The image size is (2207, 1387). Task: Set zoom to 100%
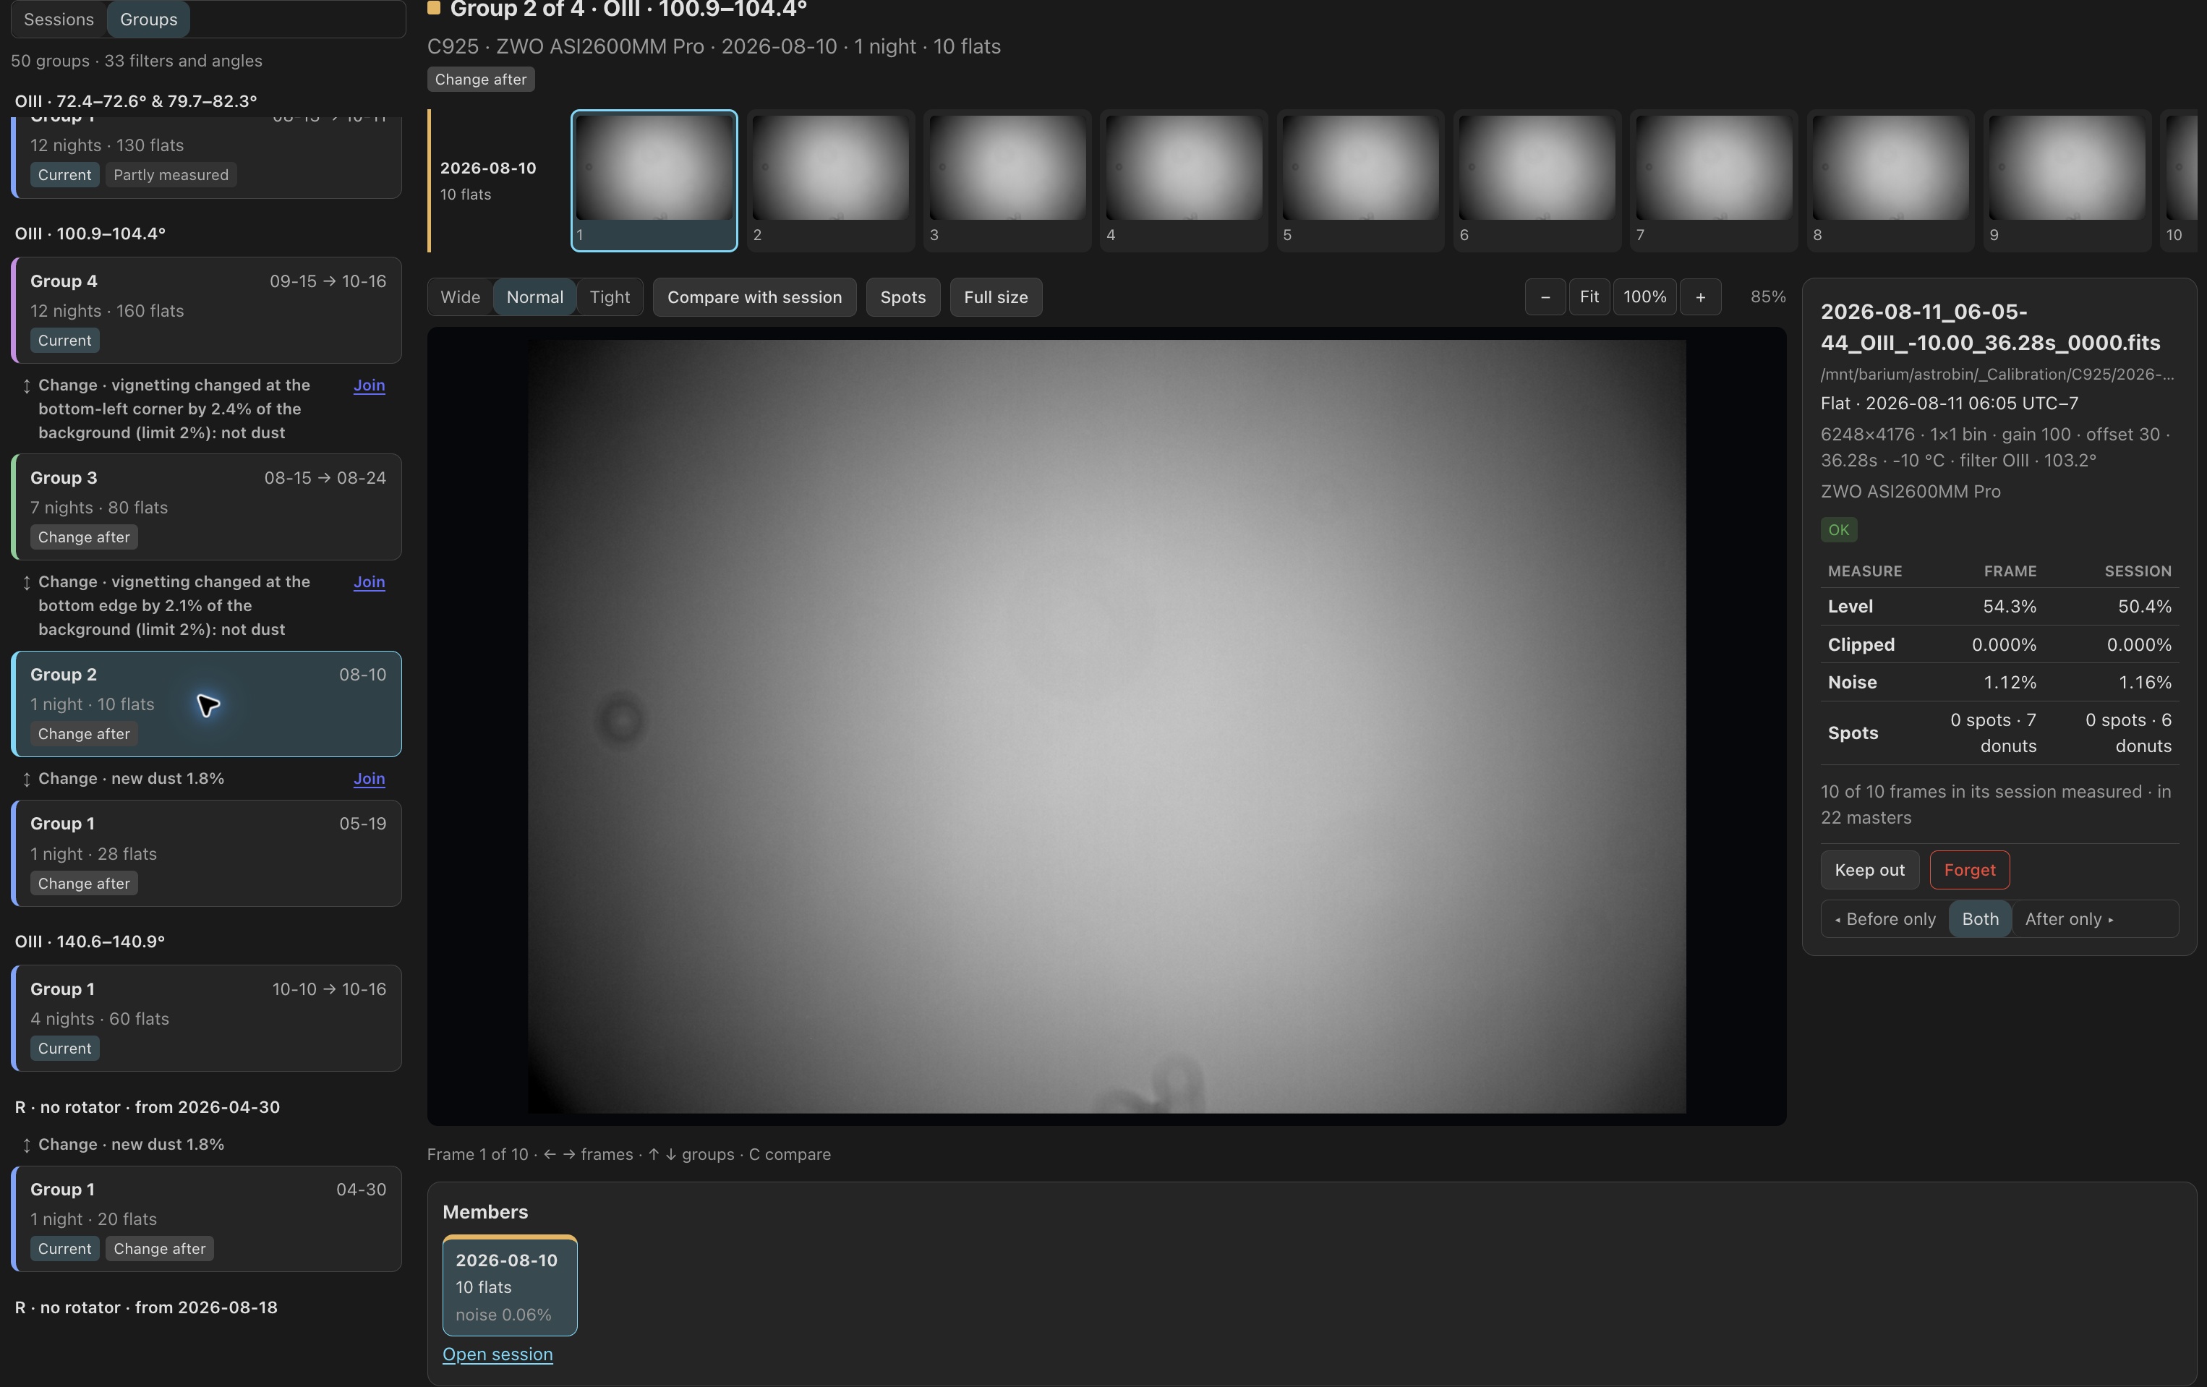point(1645,297)
